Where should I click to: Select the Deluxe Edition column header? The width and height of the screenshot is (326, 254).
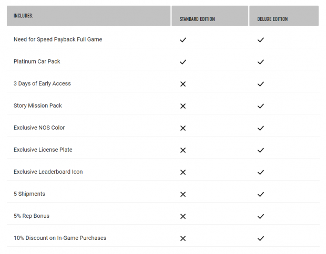(284, 16)
